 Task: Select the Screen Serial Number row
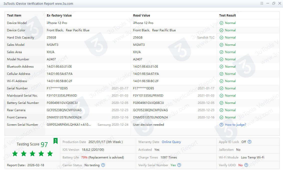(23, 125)
